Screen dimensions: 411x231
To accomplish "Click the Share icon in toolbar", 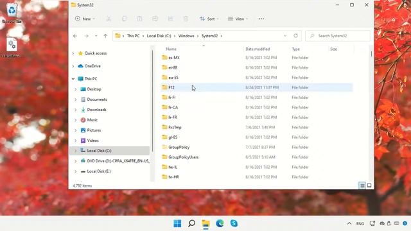I will point(170,19).
